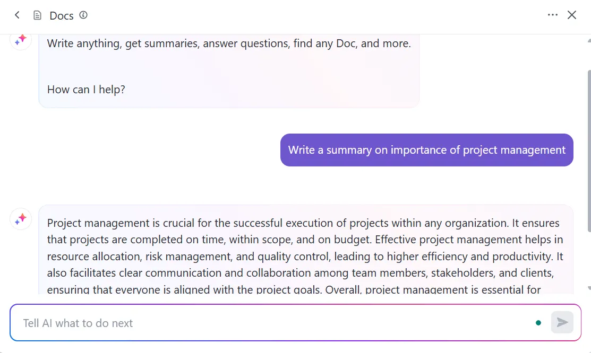Viewport: 591px width, 353px height.
Task: Select the 'Docs' title in the header
Action: pos(62,16)
